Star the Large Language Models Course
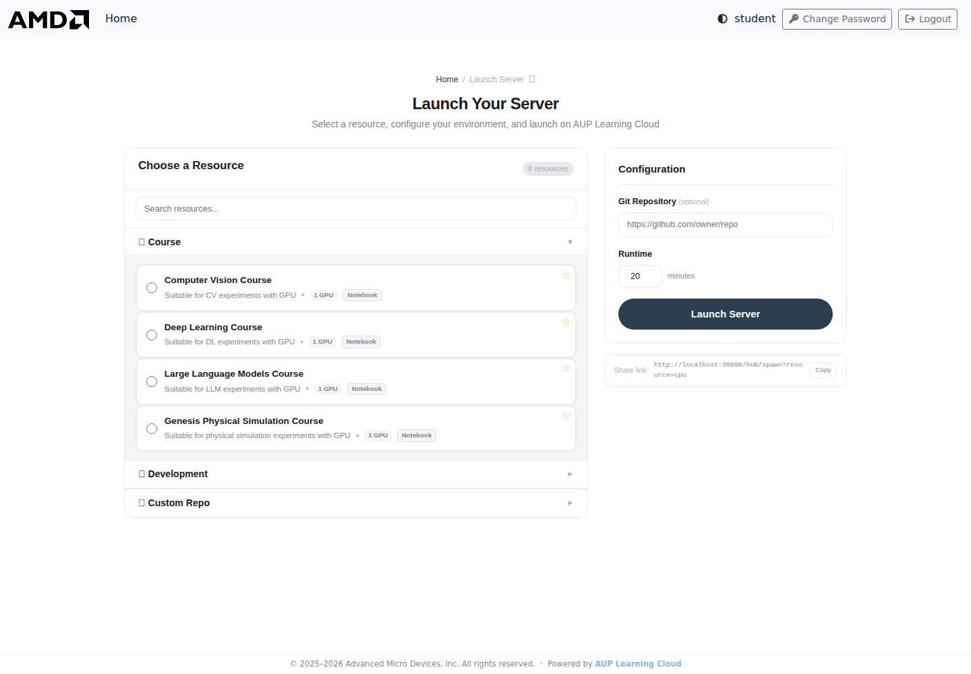The image size is (971, 674). pyautogui.click(x=566, y=369)
